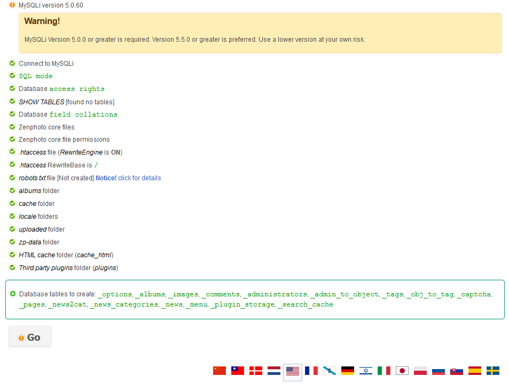Open the SQL mode link

click(36, 76)
